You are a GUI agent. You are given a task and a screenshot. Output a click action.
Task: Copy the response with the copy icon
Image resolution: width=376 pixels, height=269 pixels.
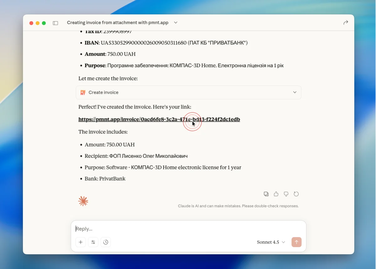[x=266, y=194]
